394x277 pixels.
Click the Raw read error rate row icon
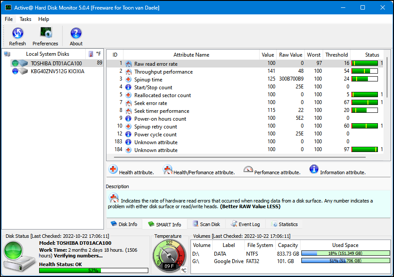tap(128, 64)
